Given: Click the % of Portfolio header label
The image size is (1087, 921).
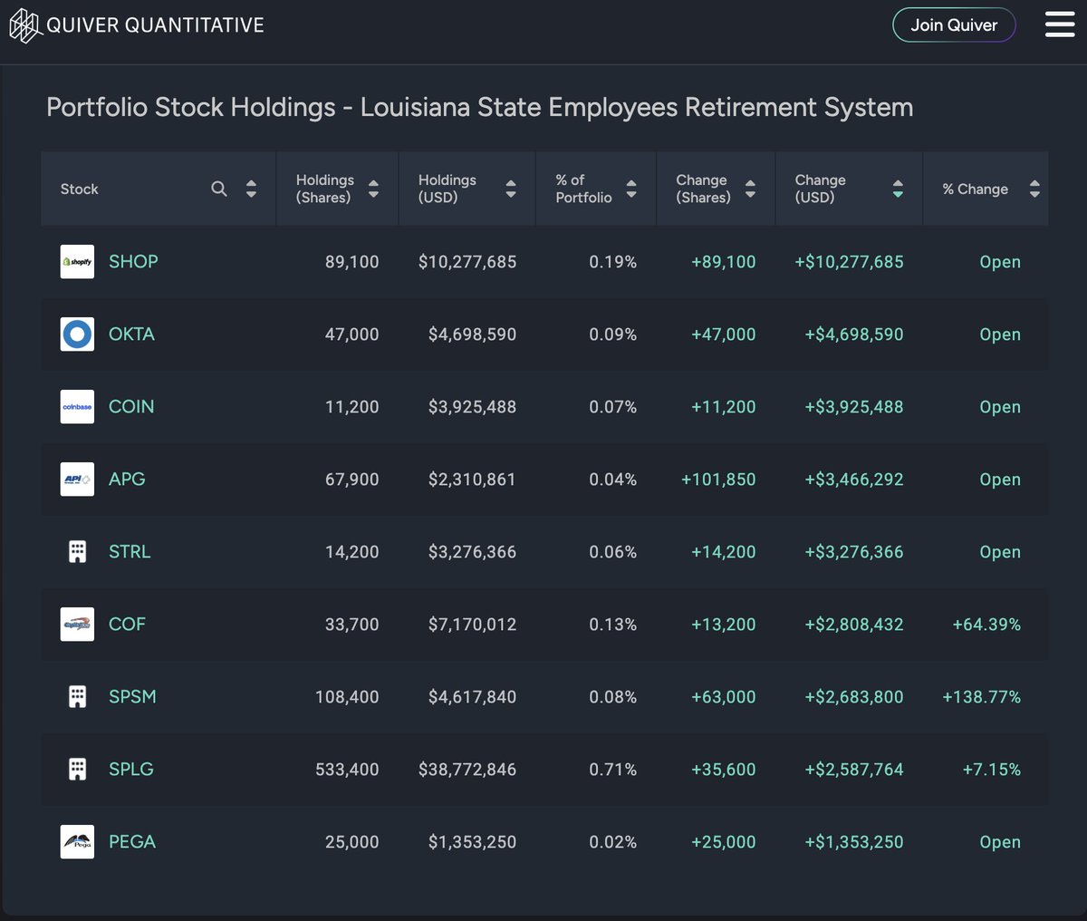Looking at the screenshot, I should tap(583, 189).
